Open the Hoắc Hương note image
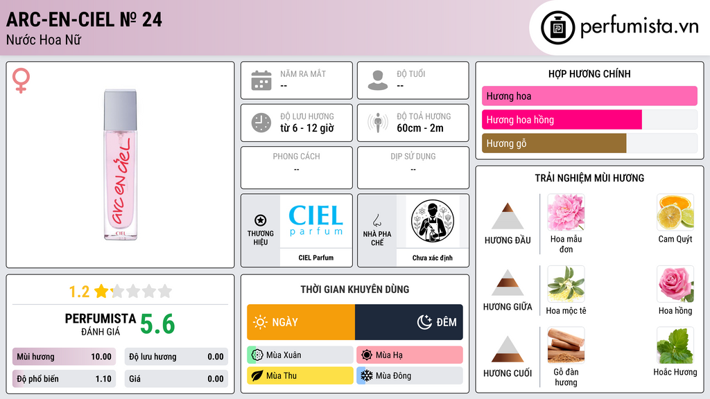The width and height of the screenshot is (710, 399). (675, 346)
